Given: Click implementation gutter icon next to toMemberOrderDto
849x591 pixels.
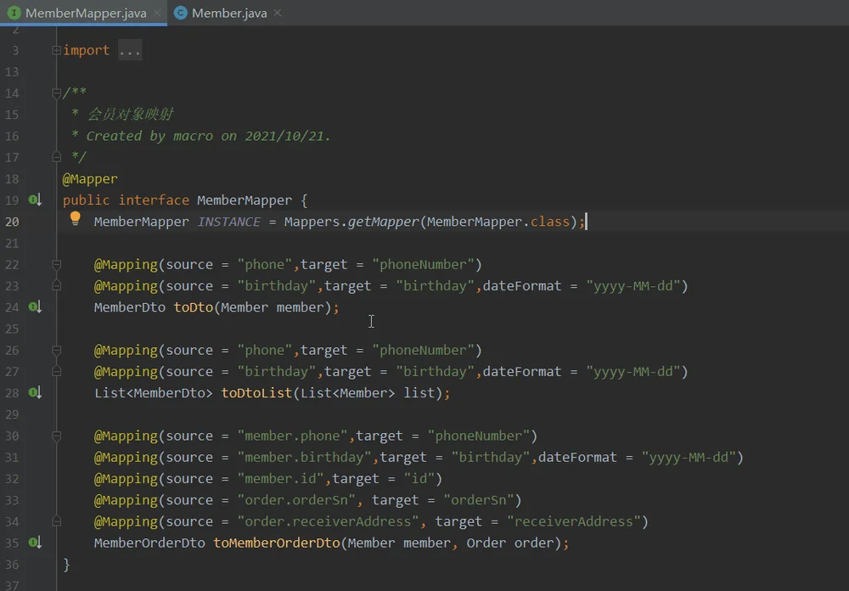Looking at the screenshot, I should pos(35,543).
